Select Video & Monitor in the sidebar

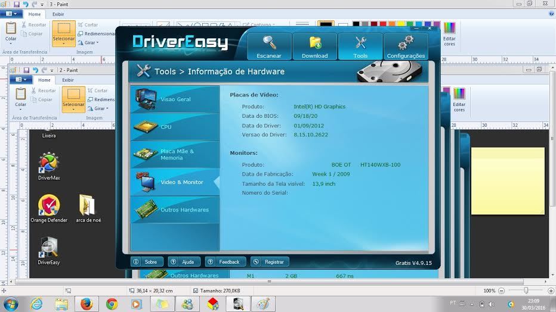pyautogui.click(x=175, y=182)
